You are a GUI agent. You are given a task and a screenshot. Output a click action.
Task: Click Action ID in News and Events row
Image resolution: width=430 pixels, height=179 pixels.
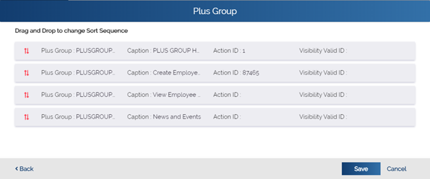227,117
